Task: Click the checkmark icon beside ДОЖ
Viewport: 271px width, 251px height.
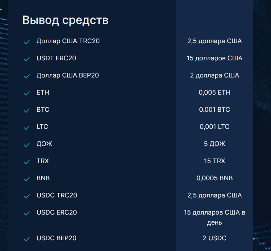Action: click(x=26, y=145)
